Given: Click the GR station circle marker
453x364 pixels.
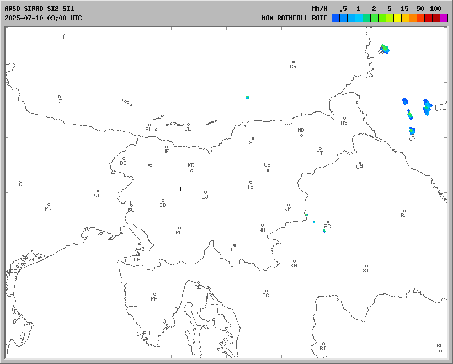Looking at the screenshot, I should pos(294,62).
